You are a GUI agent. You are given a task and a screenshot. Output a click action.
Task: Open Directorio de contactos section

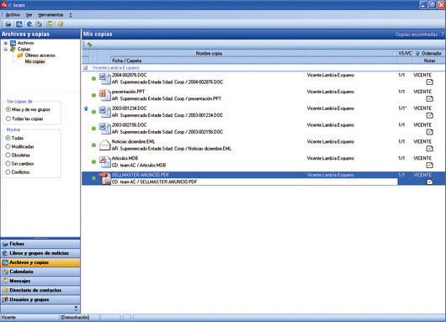pos(40,290)
